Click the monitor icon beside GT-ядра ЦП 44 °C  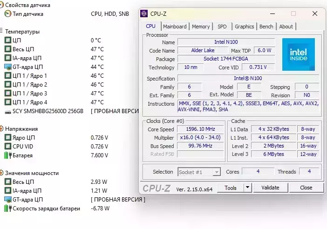[8, 67]
